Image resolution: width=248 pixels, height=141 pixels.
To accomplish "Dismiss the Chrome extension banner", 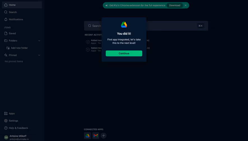I will pos(186,5).
